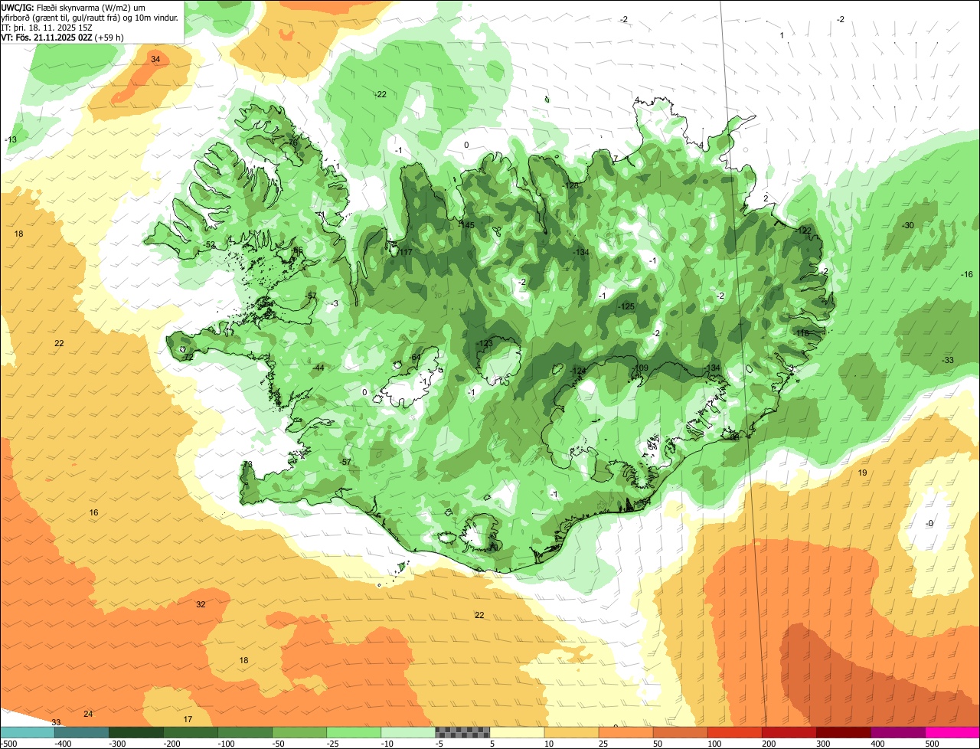The width and height of the screenshot is (980, 749).
Task: Select the pale yellow 5 to 10 legend swatch
Action: click(x=517, y=732)
